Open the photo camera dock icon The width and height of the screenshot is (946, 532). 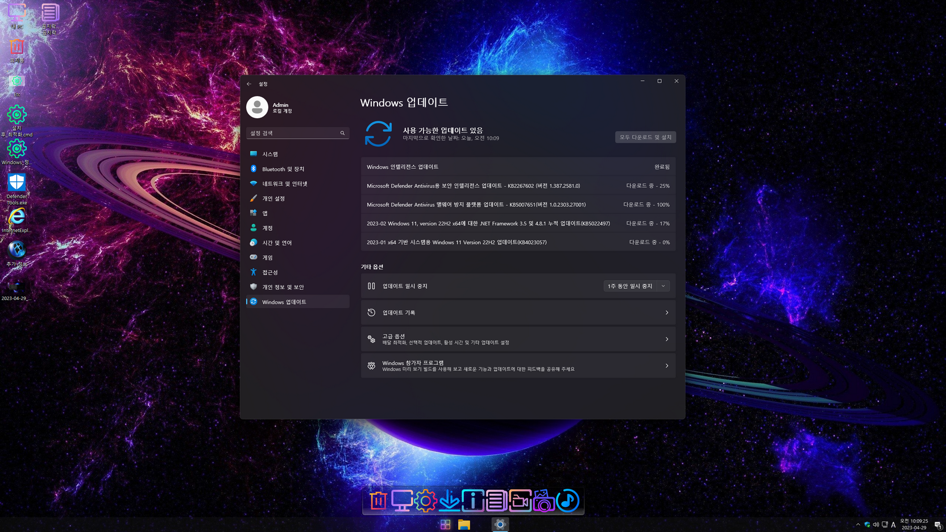(x=543, y=501)
